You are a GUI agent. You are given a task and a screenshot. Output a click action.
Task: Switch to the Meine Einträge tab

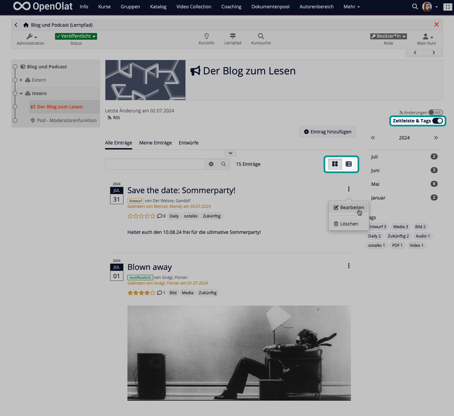(x=155, y=143)
